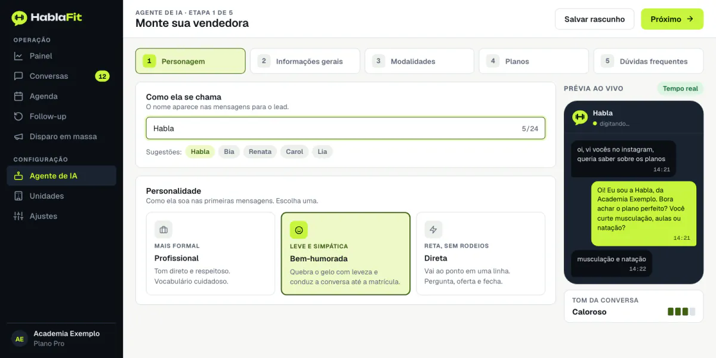Choose the Habla name suggestion

200,152
